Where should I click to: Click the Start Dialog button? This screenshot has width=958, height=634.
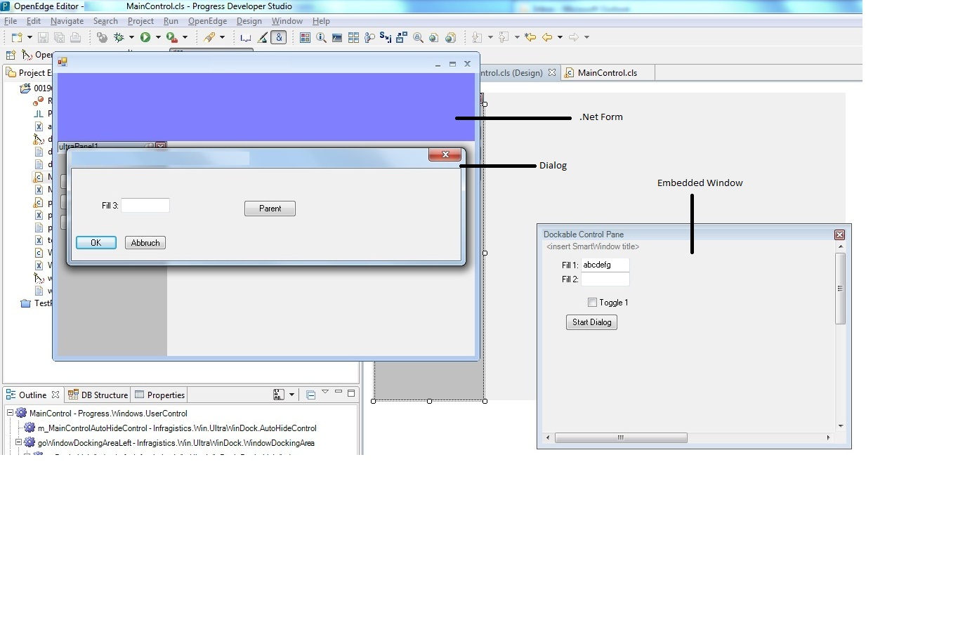[x=591, y=322]
